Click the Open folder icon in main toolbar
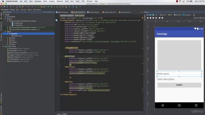Viewport: 205px width, 115px height. click(x=2, y=7)
